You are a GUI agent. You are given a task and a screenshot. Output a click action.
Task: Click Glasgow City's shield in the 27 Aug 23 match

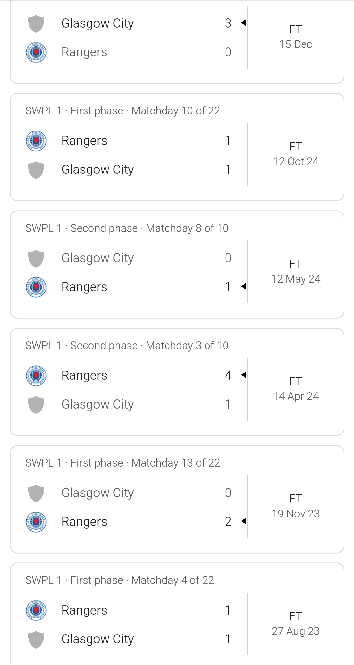tap(36, 639)
